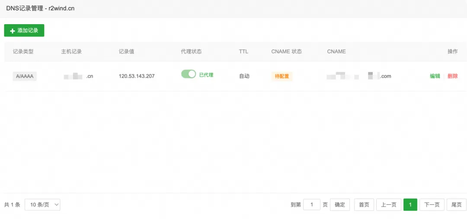Click the host record ending .cn
Viewport: 467px width, 219px height.
tap(78, 76)
